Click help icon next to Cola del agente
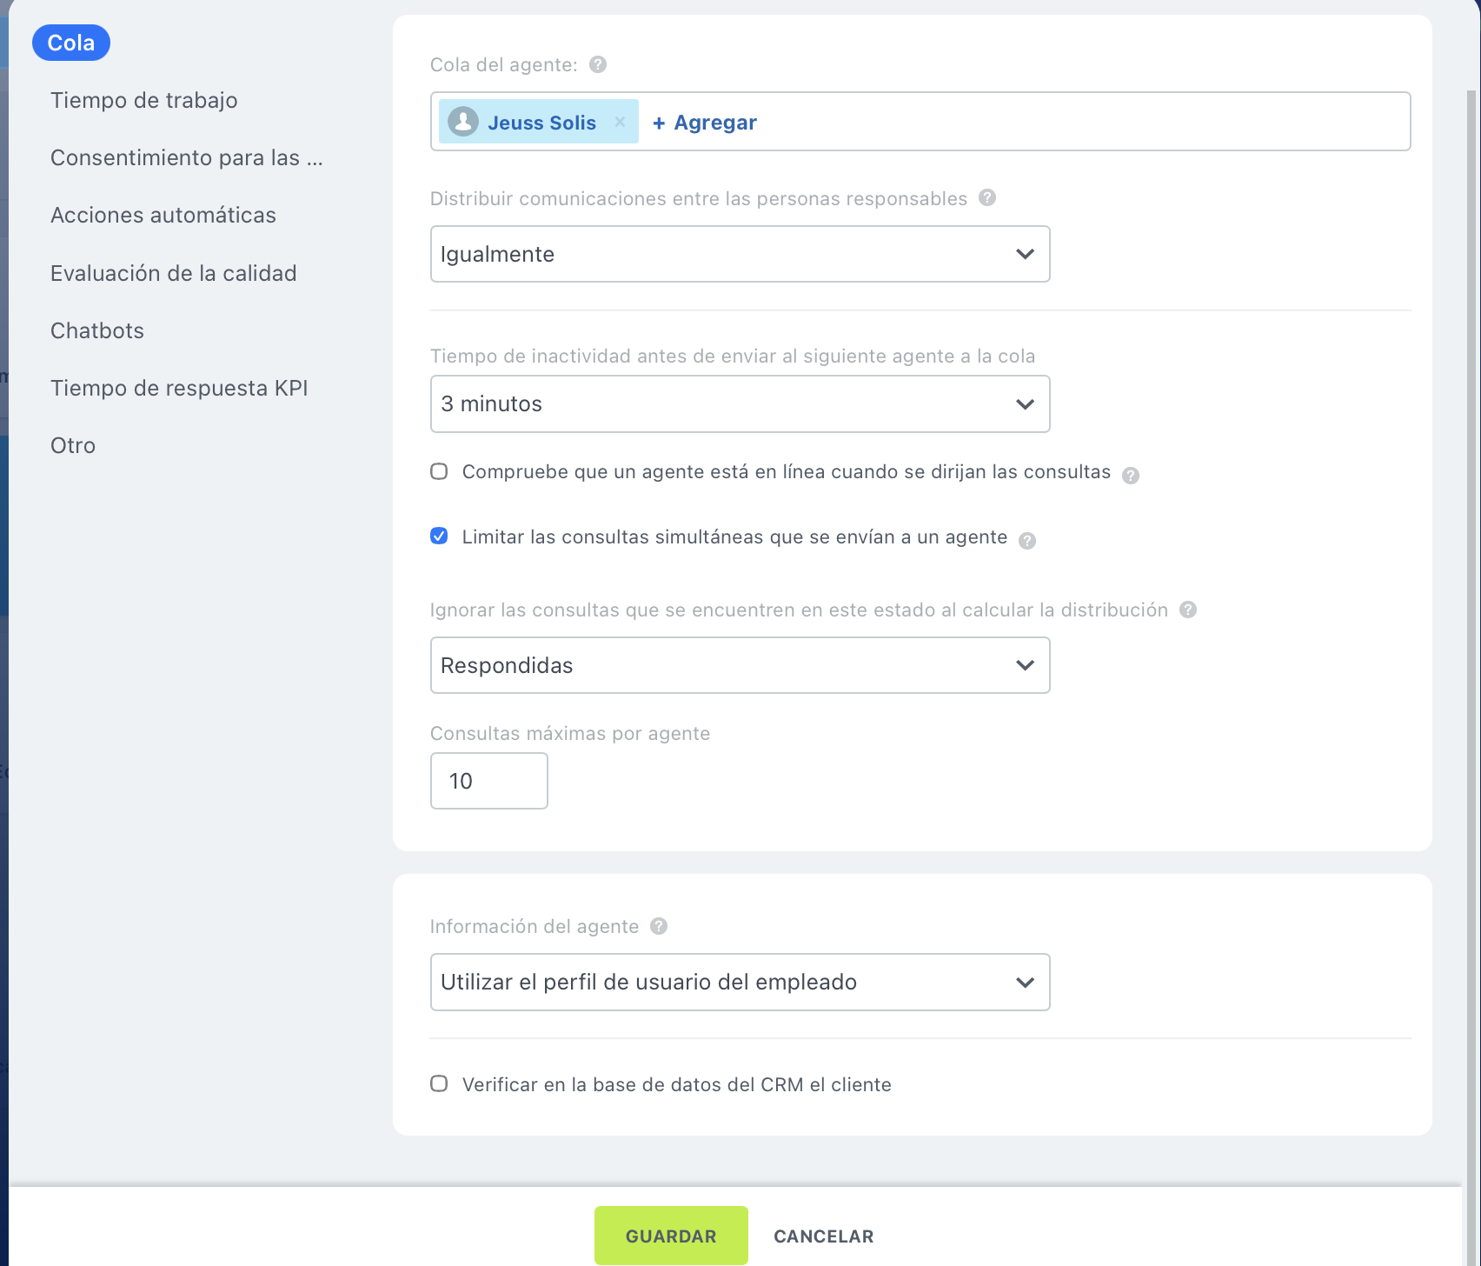This screenshot has height=1266, width=1481. pyautogui.click(x=598, y=64)
